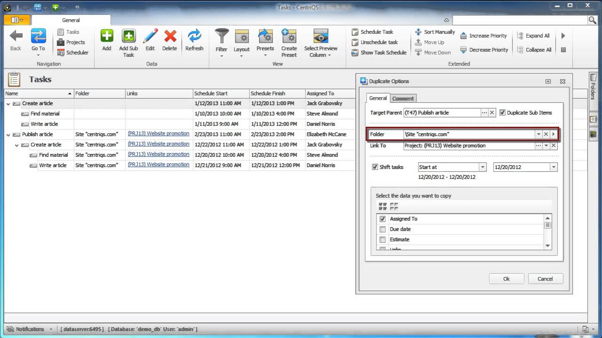
Task: Open the Folder field dropdown arrow
Action: 539,134
